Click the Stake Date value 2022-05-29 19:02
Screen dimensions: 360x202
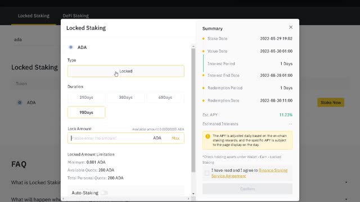click(276, 39)
